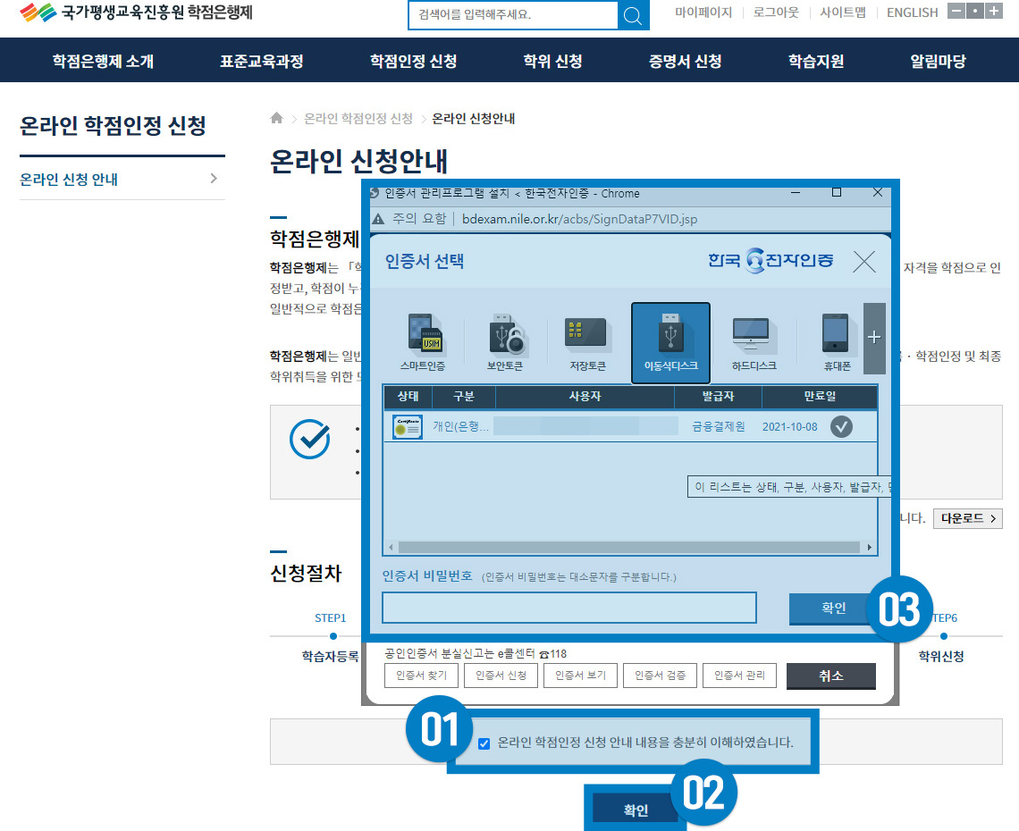Select the 휴대폰 storage icon
The image size is (1019, 831).
point(838,340)
